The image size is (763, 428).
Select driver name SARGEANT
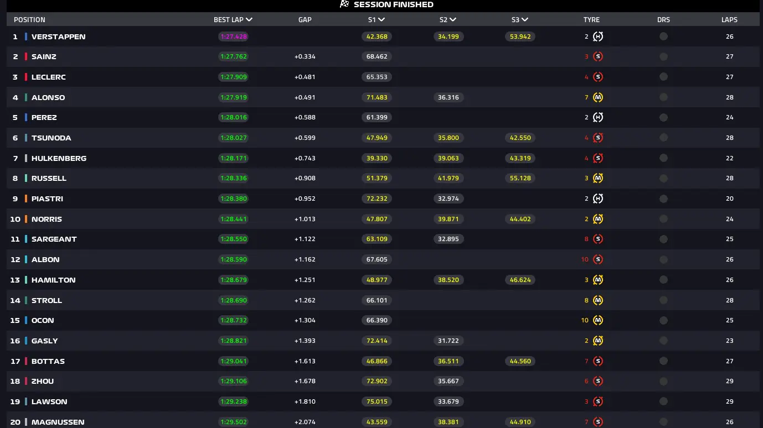click(x=54, y=239)
